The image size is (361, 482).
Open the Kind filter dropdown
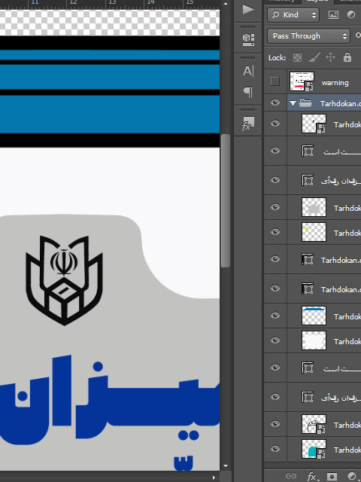coord(293,15)
